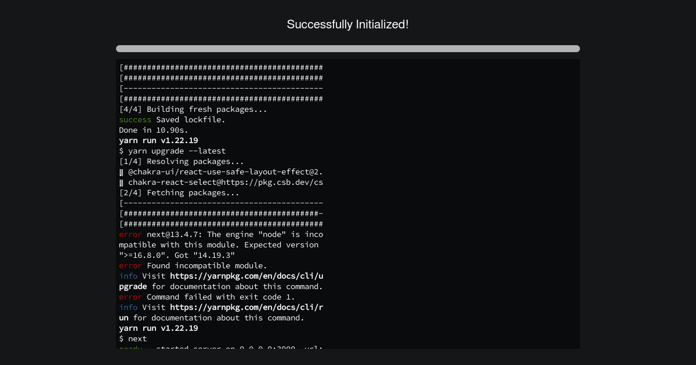Select the "Done in 10.90s." line
Screen dimensions: 696x365
tap(154, 130)
